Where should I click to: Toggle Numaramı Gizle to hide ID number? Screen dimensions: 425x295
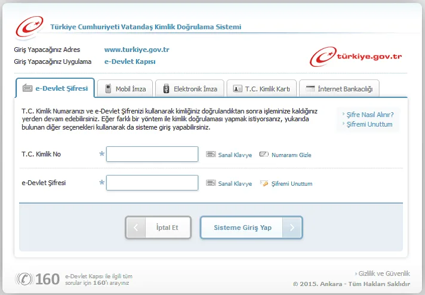point(291,155)
